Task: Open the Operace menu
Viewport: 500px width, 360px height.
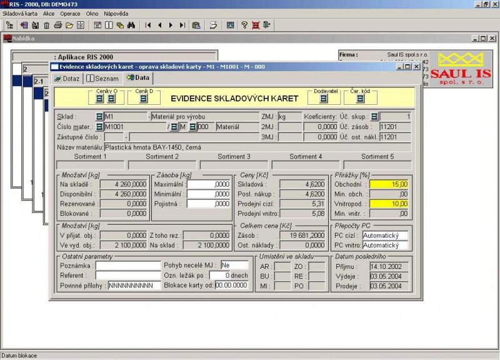Action: point(70,12)
